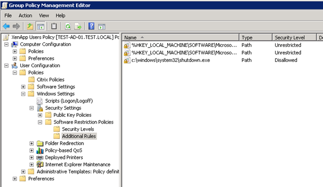This screenshot has width=323, height=187.
Task: Collapse the User Configuration node
Action: point(6,66)
